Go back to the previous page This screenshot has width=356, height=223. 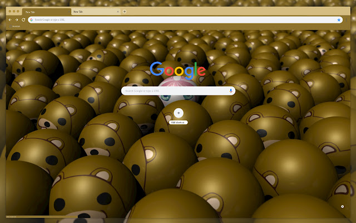[10, 20]
